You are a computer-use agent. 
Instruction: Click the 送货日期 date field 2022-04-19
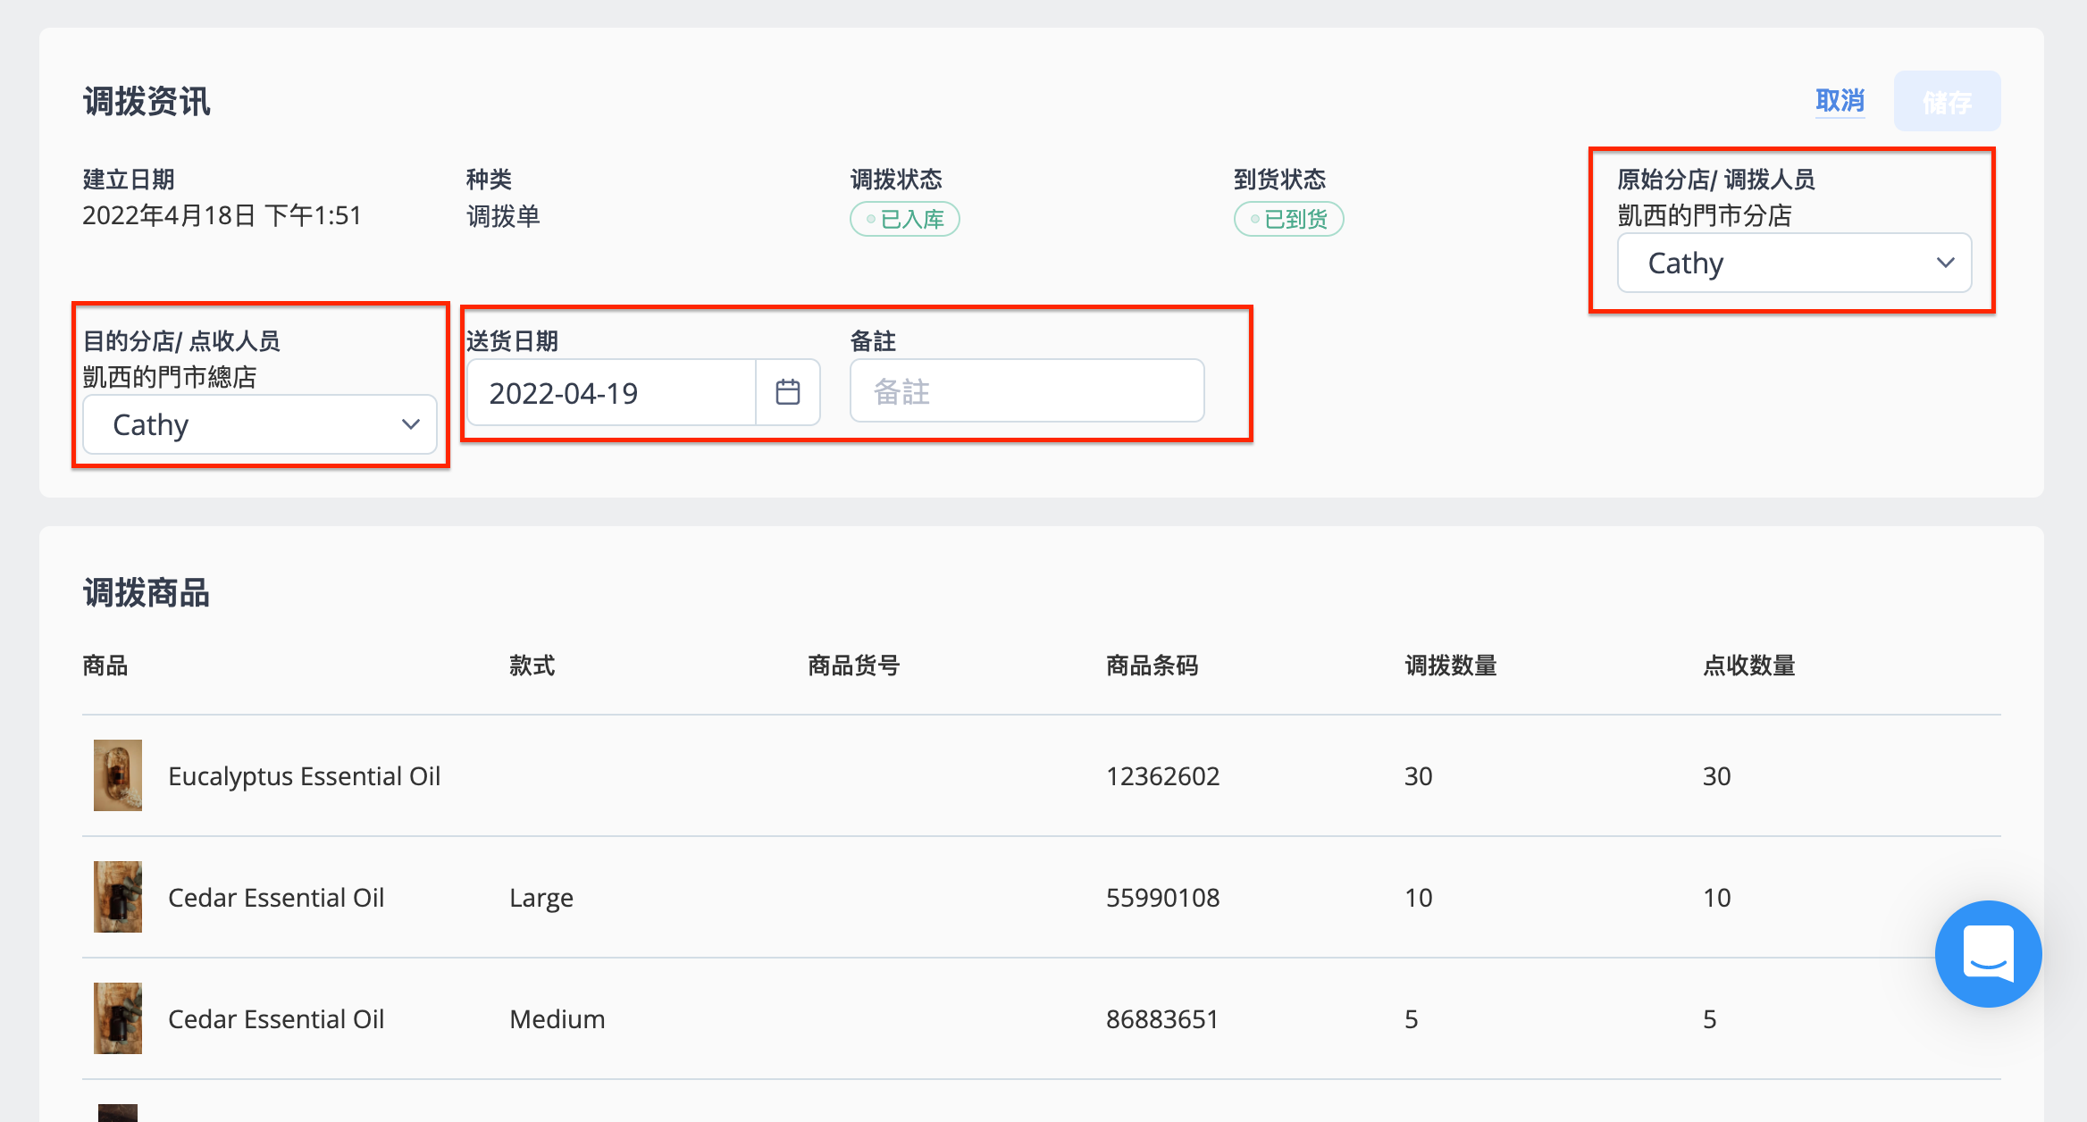(x=612, y=392)
